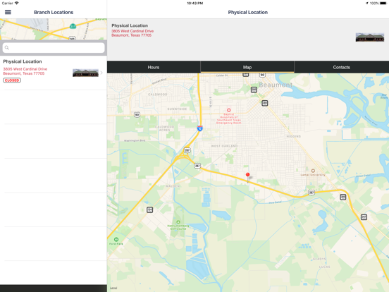Click the Beaumont city label

tap(276, 85)
